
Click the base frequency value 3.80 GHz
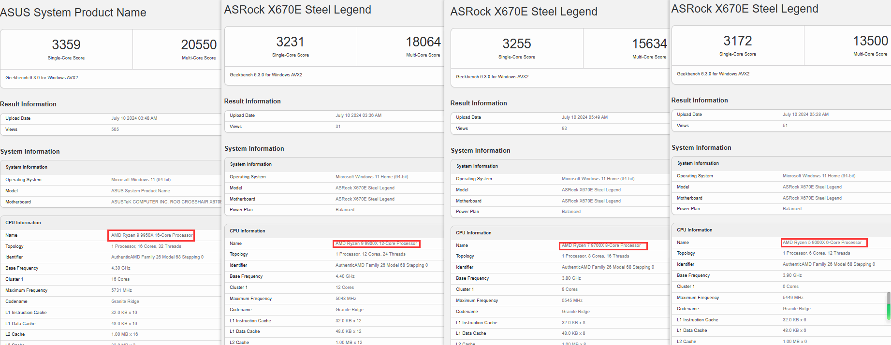(571, 278)
